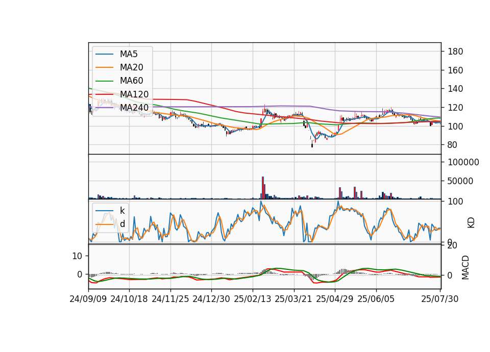Click the 120 price axis tick
The width and height of the screenshot is (490, 352).
455,108
